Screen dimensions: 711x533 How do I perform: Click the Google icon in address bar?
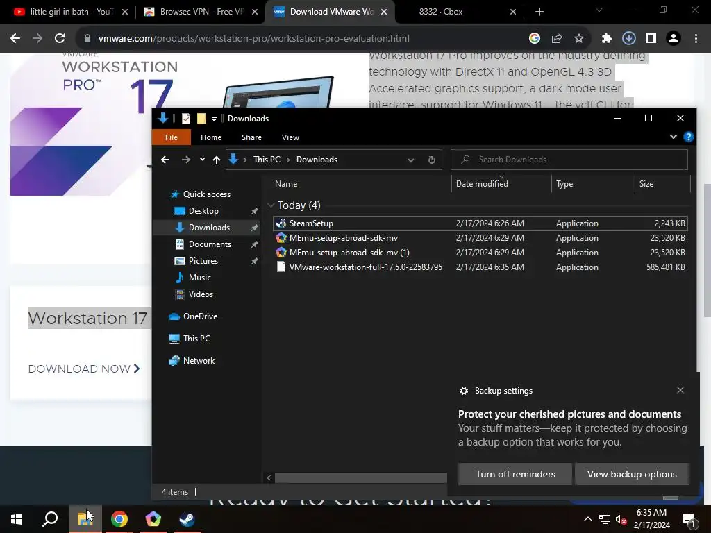pos(535,39)
